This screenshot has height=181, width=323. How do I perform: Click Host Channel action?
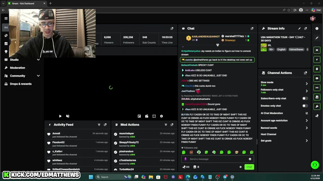pos(268,134)
